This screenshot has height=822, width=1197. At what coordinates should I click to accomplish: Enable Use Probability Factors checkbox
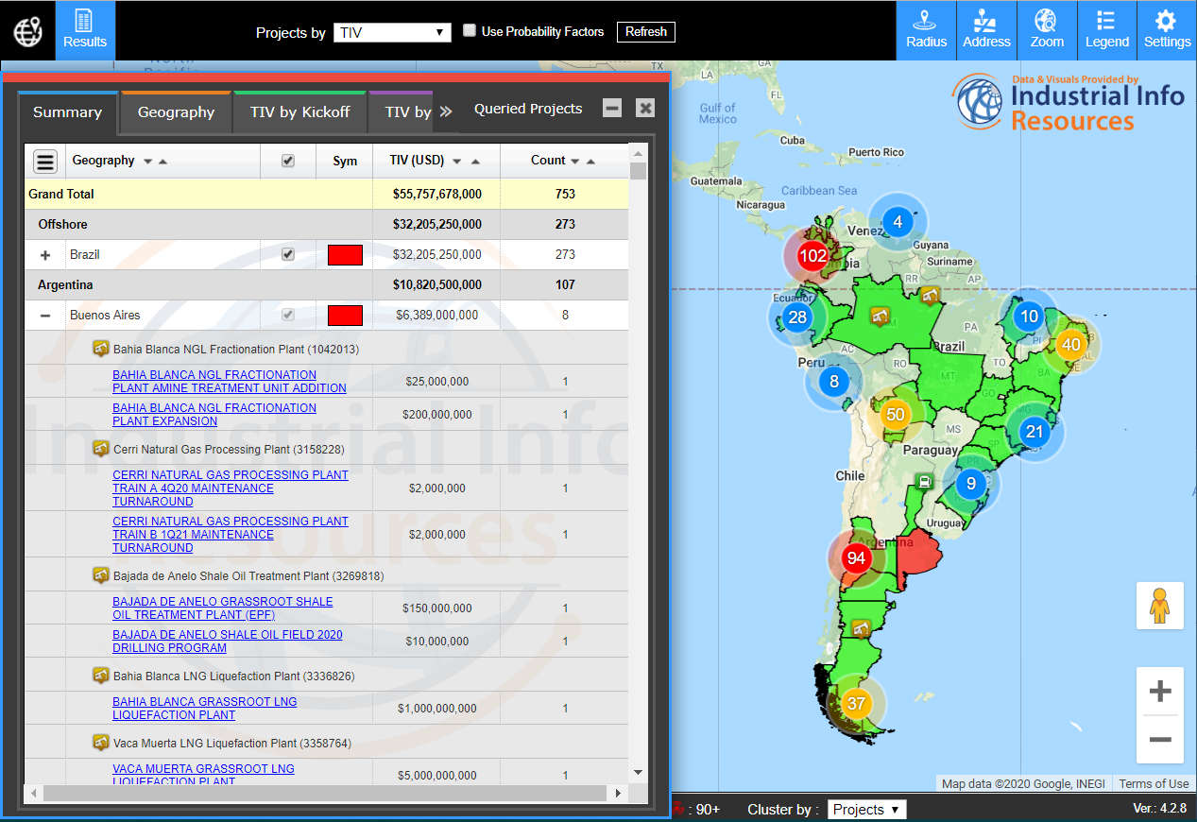tap(470, 31)
